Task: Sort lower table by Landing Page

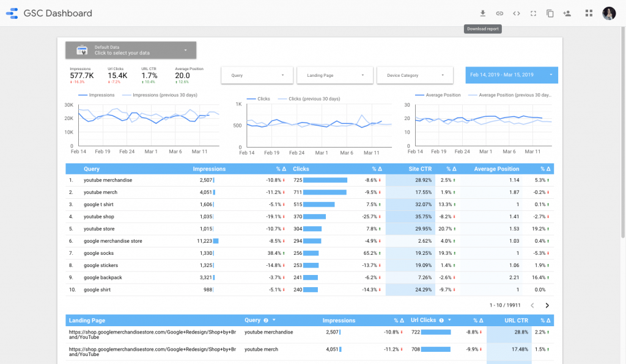Action: pos(87,321)
